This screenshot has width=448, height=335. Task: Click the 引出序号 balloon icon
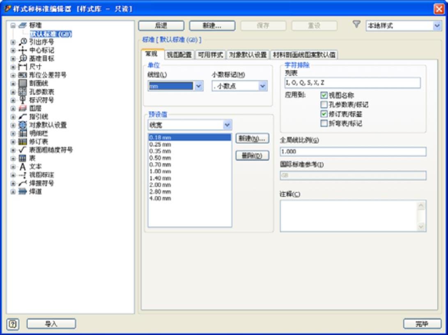(23, 42)
